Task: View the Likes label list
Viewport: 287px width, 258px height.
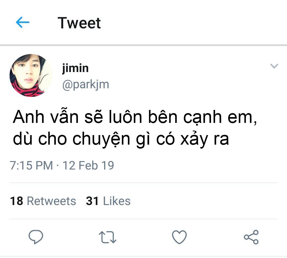Action: point(117,201)
